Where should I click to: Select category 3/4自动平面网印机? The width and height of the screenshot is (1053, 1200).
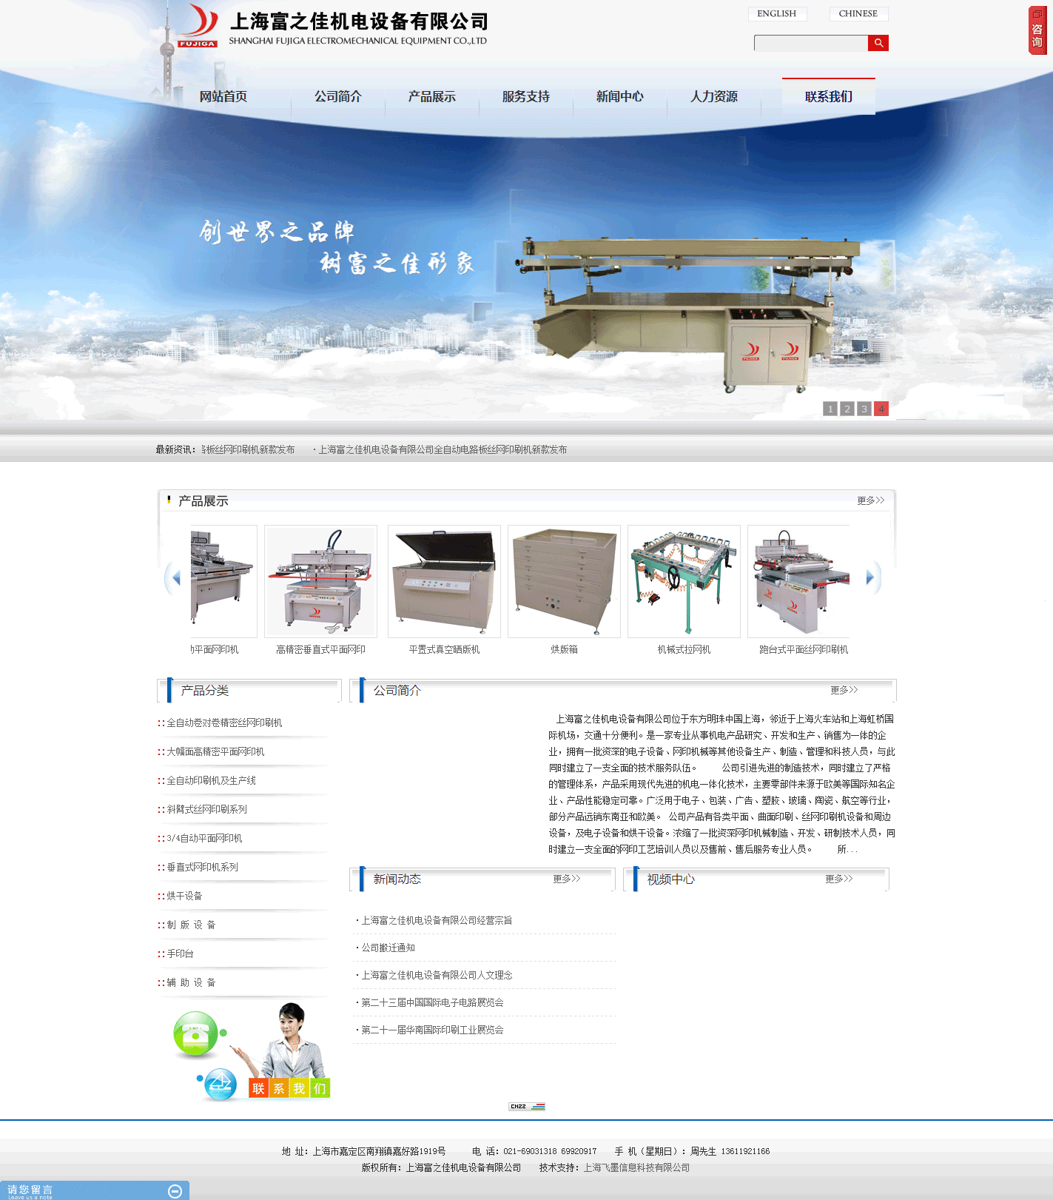pyautogui.click(x=204, y=839)
